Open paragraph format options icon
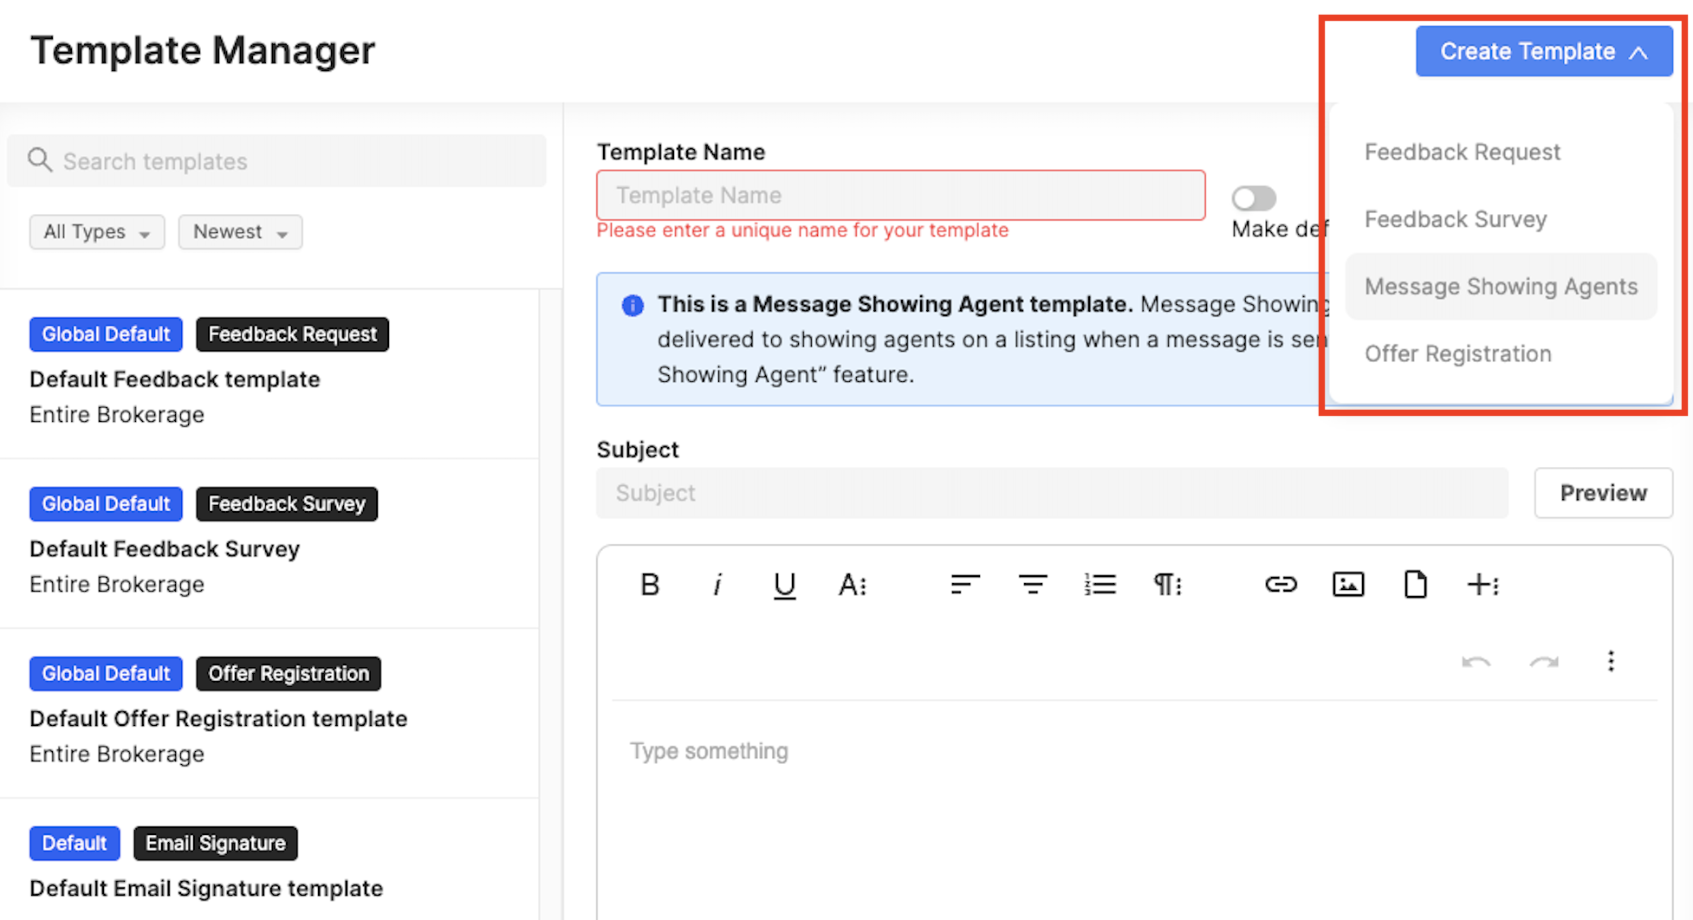The height and width of the screenshot is (920, 1693). (1167, 585)
